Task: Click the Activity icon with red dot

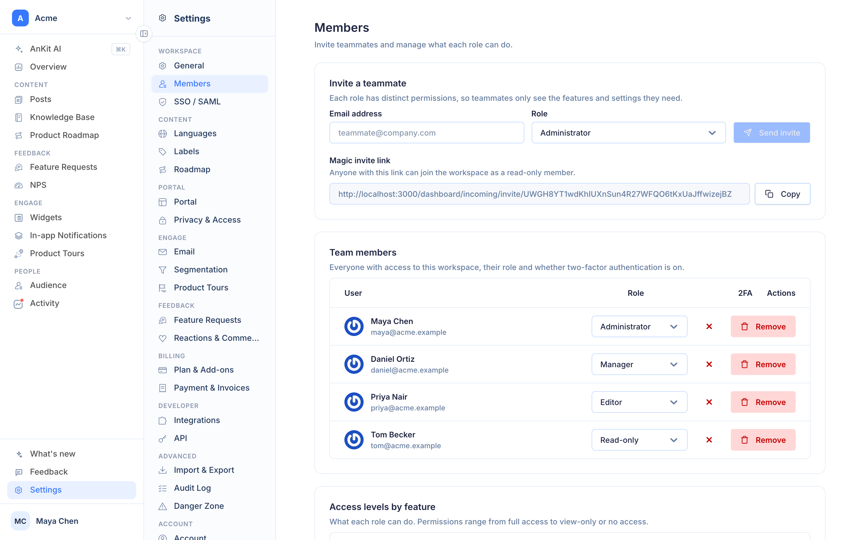Action: [x=19, y=303]
